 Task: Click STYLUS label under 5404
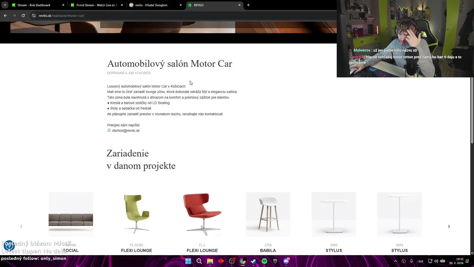[x=399, y=250]
